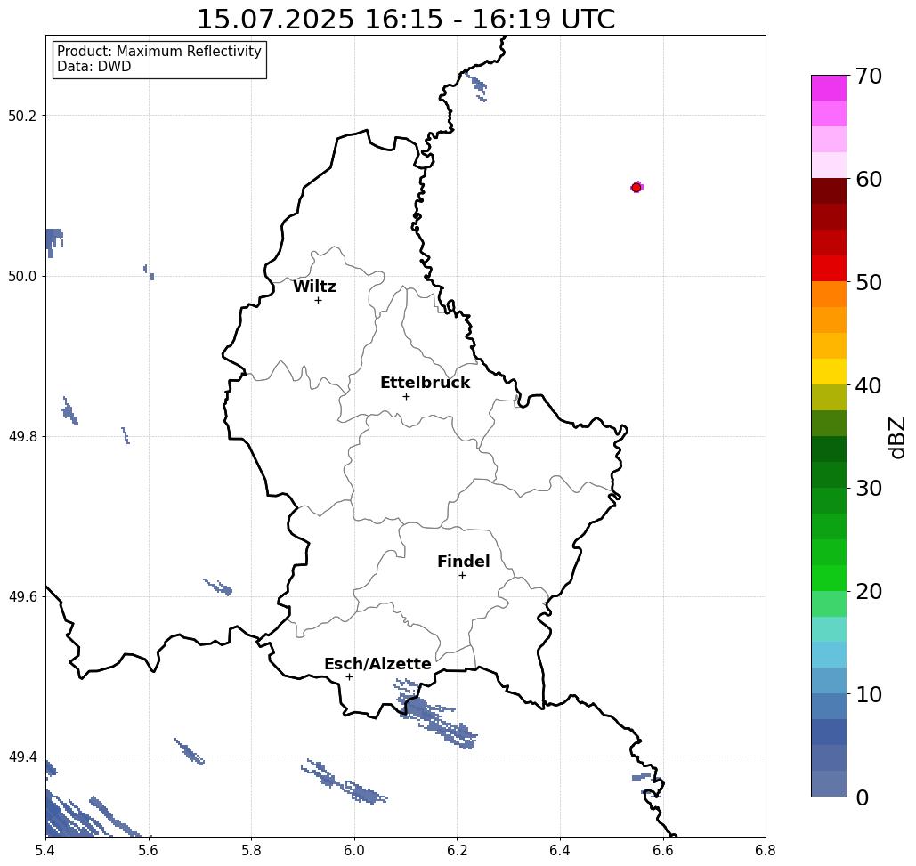This screenshot has width=916, height=866.
Task: Click the 10 tick on colorbar
Action: tap(869, 694)
